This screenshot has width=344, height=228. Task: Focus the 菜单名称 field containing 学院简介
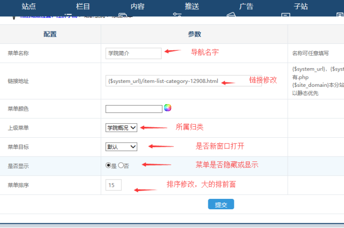[133, 53]
